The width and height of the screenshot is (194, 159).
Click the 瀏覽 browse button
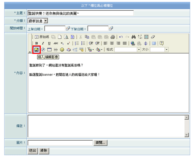(101, 143)
